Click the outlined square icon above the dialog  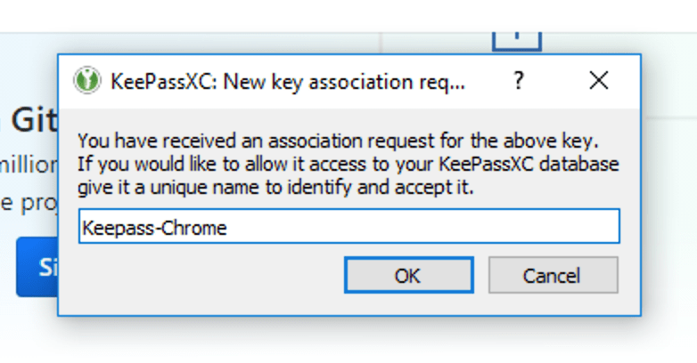tap(516, 37)
